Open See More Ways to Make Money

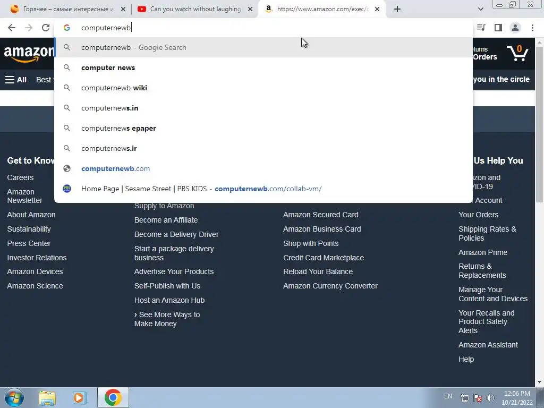(167, 319)
